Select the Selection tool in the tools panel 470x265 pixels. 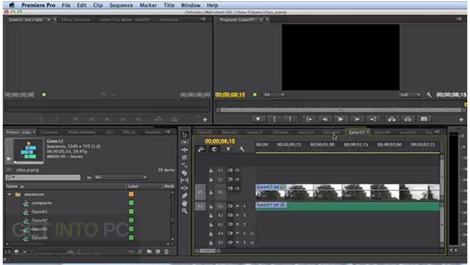[185, 135]
